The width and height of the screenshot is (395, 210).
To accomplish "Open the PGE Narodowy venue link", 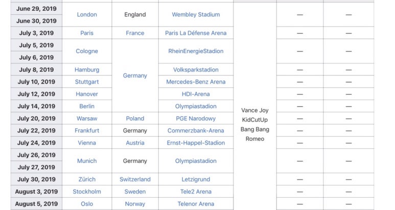I will pos(196,118).
